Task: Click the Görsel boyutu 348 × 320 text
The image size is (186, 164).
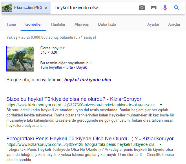Action: click(x=52, y=50)
